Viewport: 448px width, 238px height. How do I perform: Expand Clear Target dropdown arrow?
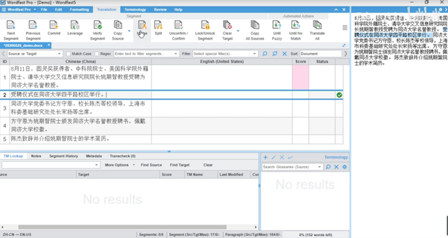(x=238, y=31)
